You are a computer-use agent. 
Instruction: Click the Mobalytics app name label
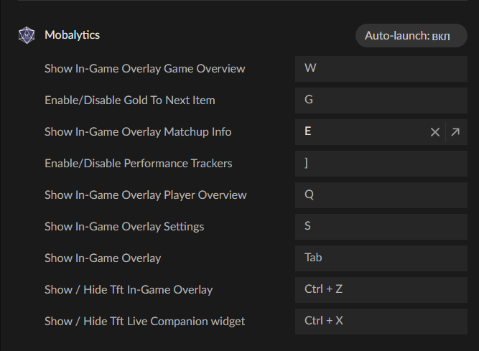click(72, 35)
